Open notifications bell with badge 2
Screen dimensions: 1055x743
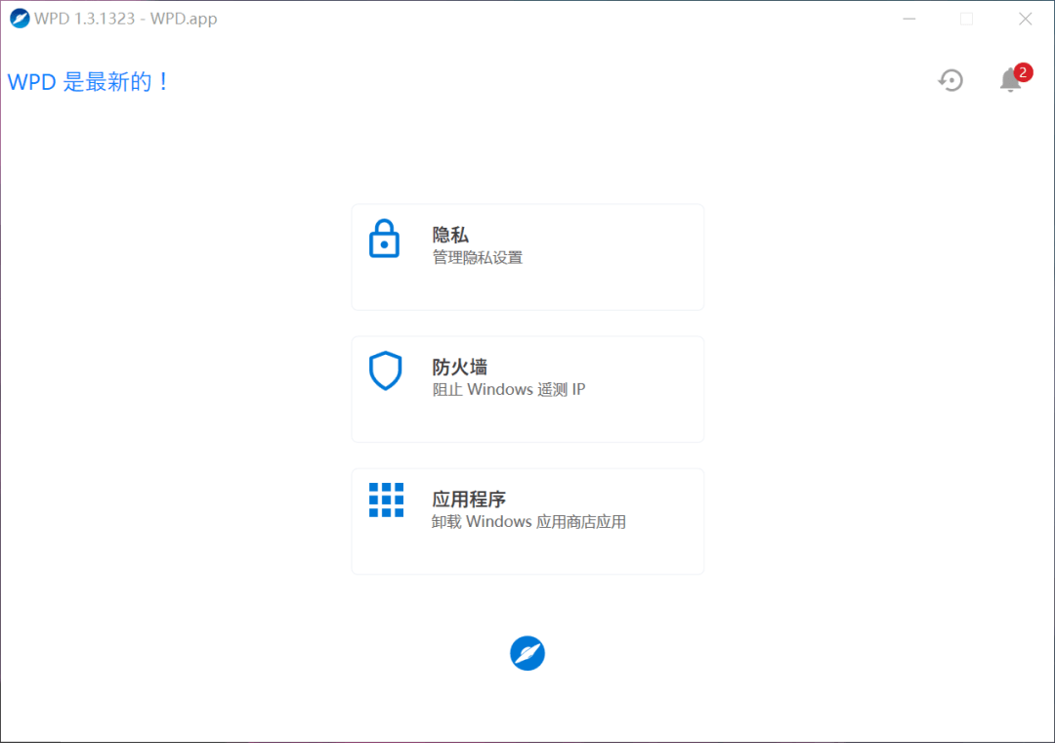(x=1014, y=78)
